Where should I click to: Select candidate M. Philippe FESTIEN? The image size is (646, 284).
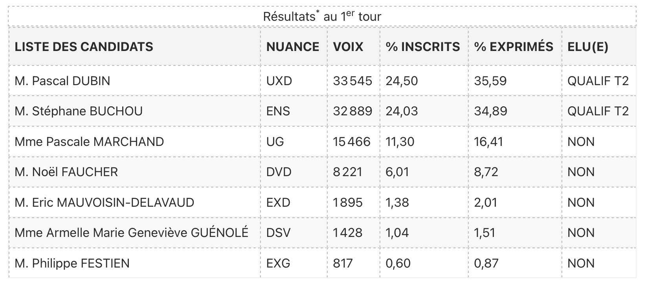(x=72, y=263)
